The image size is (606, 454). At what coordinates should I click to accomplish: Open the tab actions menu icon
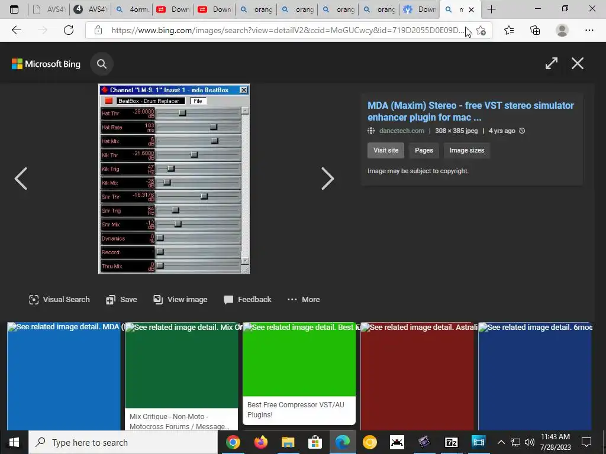14,9
